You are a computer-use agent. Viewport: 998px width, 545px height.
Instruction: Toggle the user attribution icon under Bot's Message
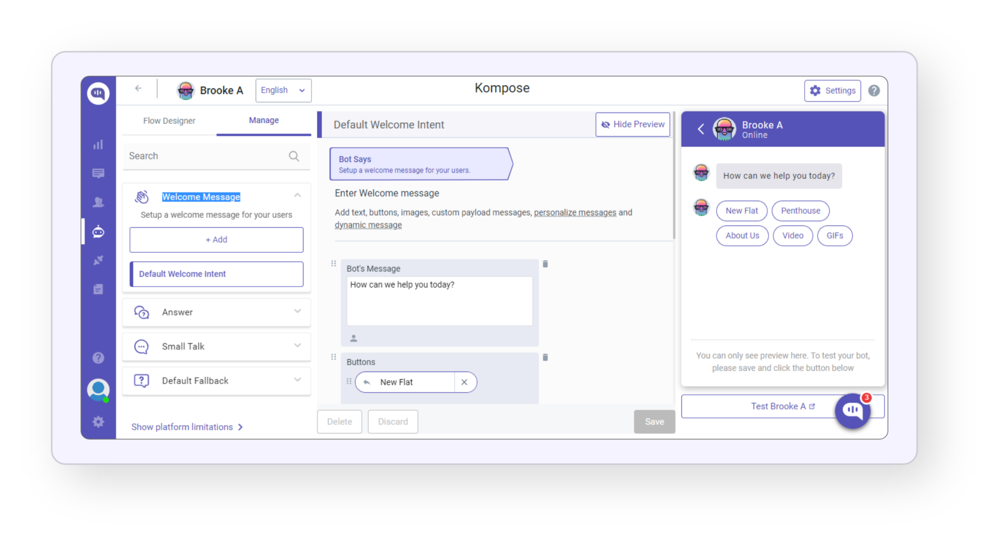tap(354, 338)
